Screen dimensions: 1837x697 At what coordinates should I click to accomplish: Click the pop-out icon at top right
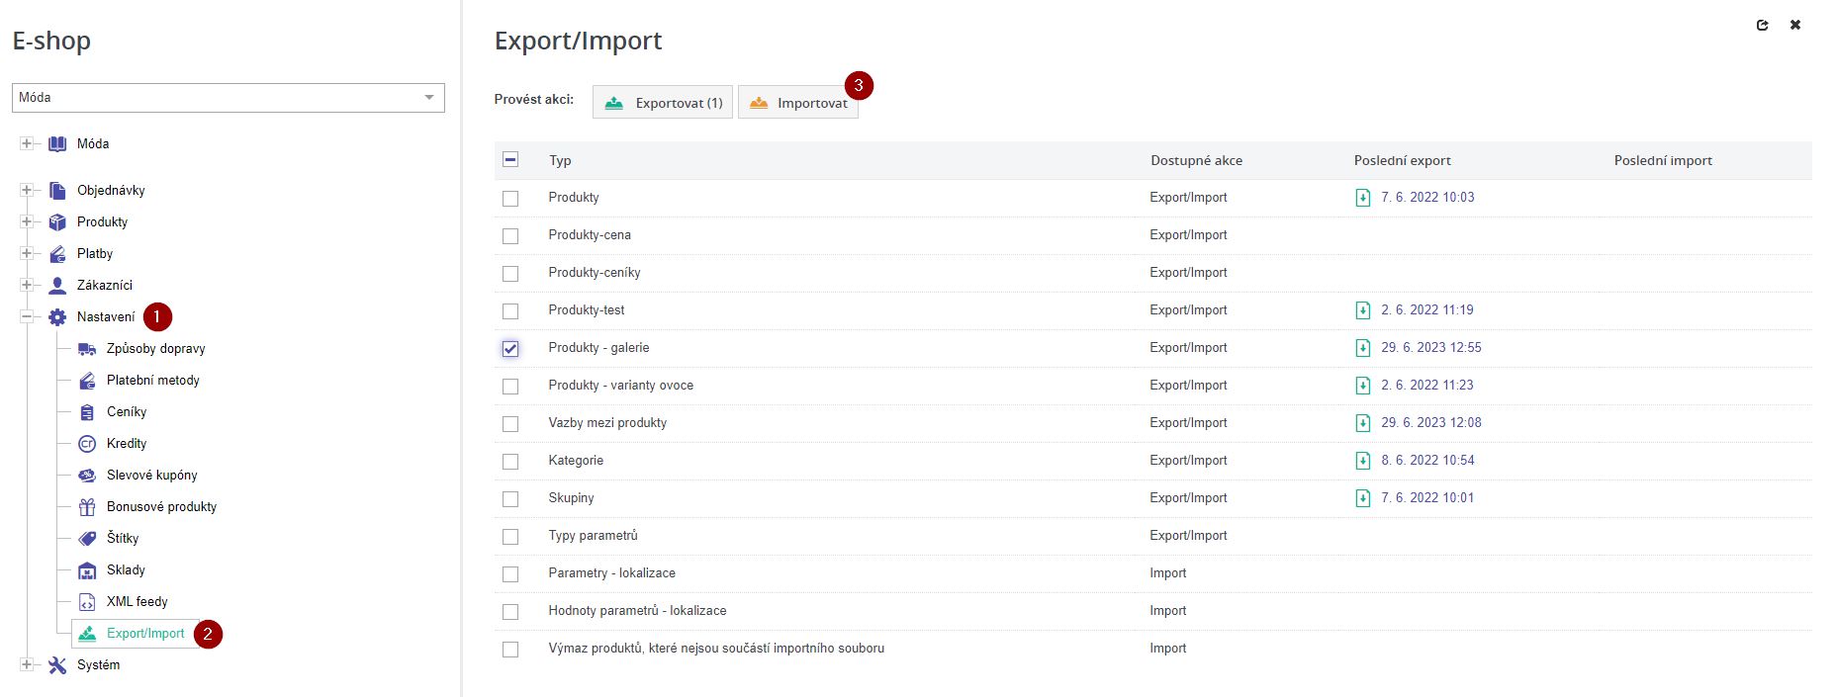click(1762, 26)
